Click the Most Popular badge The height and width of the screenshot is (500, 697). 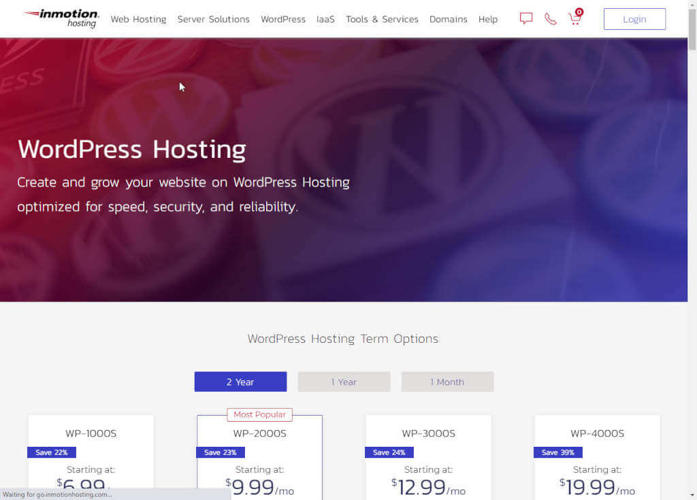(259, 415)
